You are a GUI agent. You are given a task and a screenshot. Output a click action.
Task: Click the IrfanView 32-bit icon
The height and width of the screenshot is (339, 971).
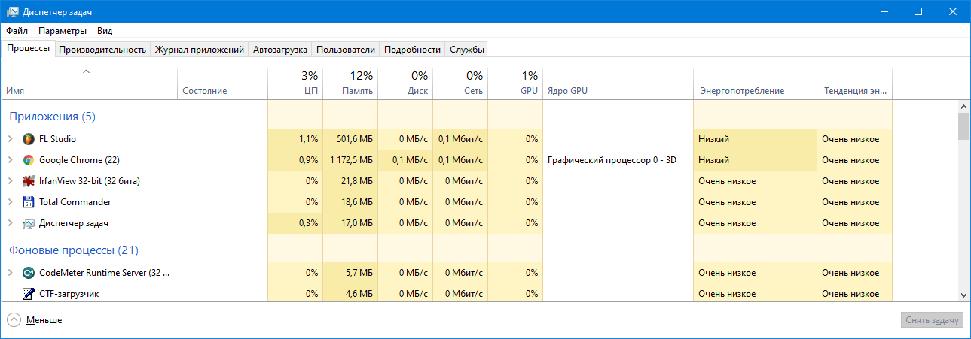point(29,181)
